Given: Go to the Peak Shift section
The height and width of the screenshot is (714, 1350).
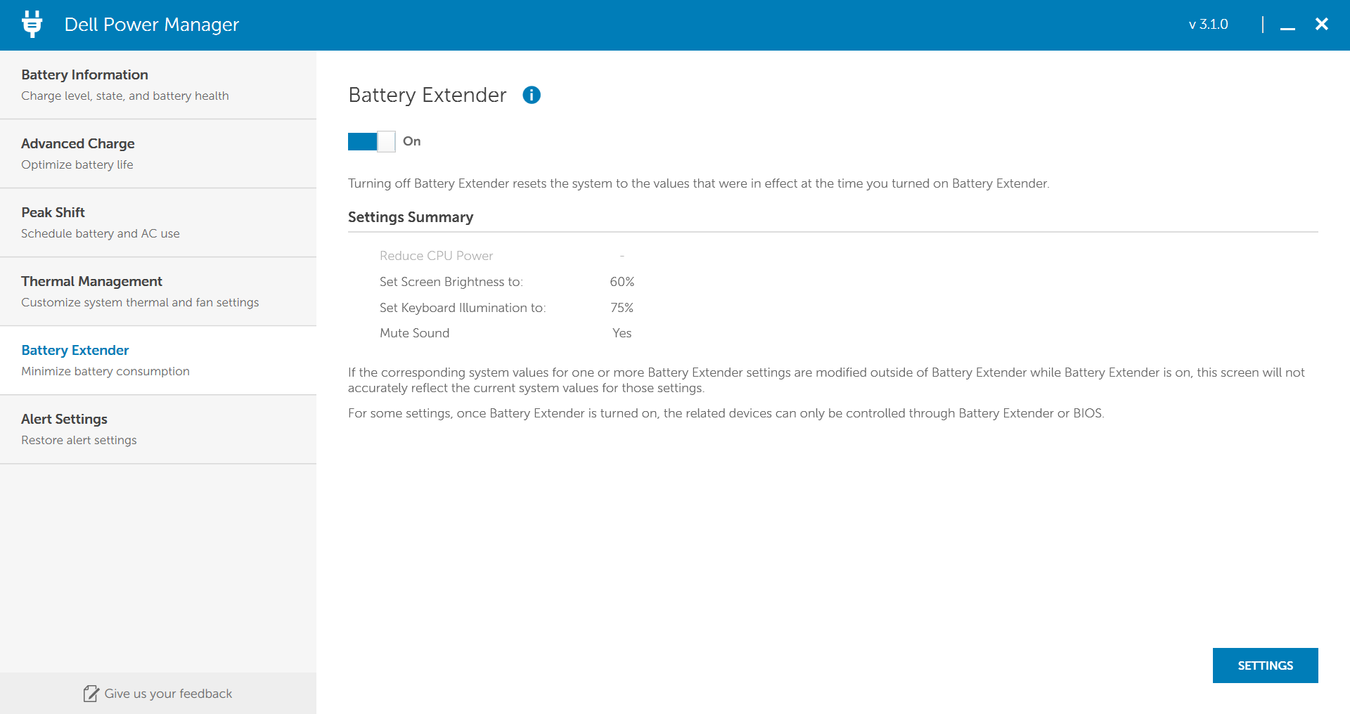Looking at the screenshot, I should click(x=158, y=222).
